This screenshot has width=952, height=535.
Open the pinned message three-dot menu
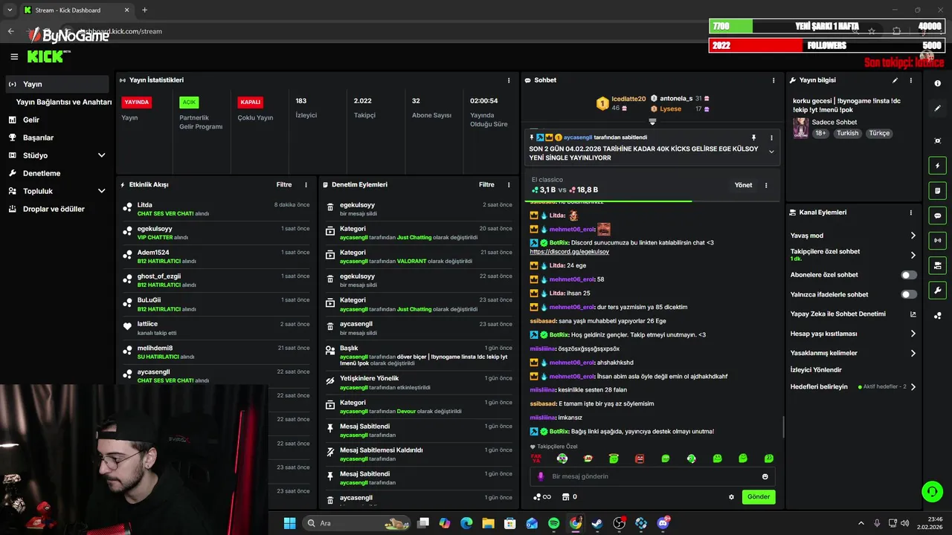(x=771, y=137)
